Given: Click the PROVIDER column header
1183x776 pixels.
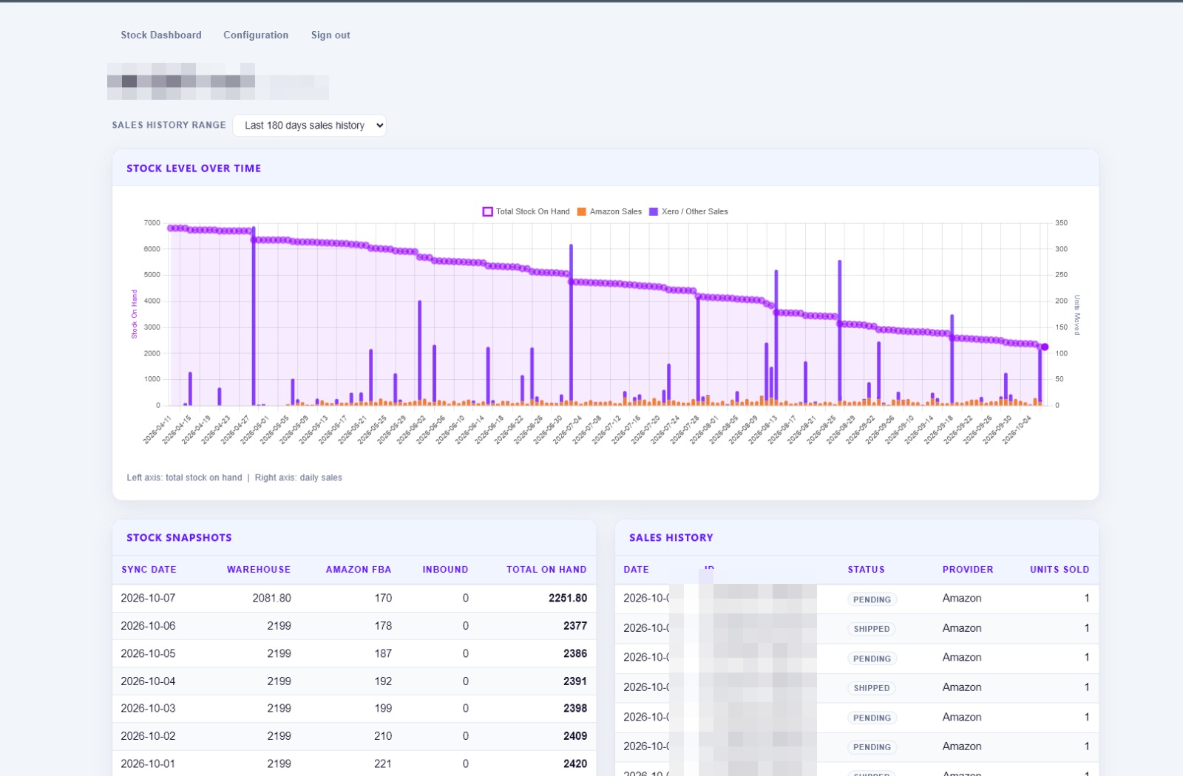Looking at the screenshot, I should tap(968, 570).
